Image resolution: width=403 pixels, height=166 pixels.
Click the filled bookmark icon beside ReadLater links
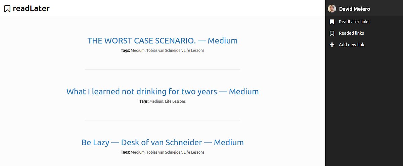pyautogui.click(x=332, y=22)
